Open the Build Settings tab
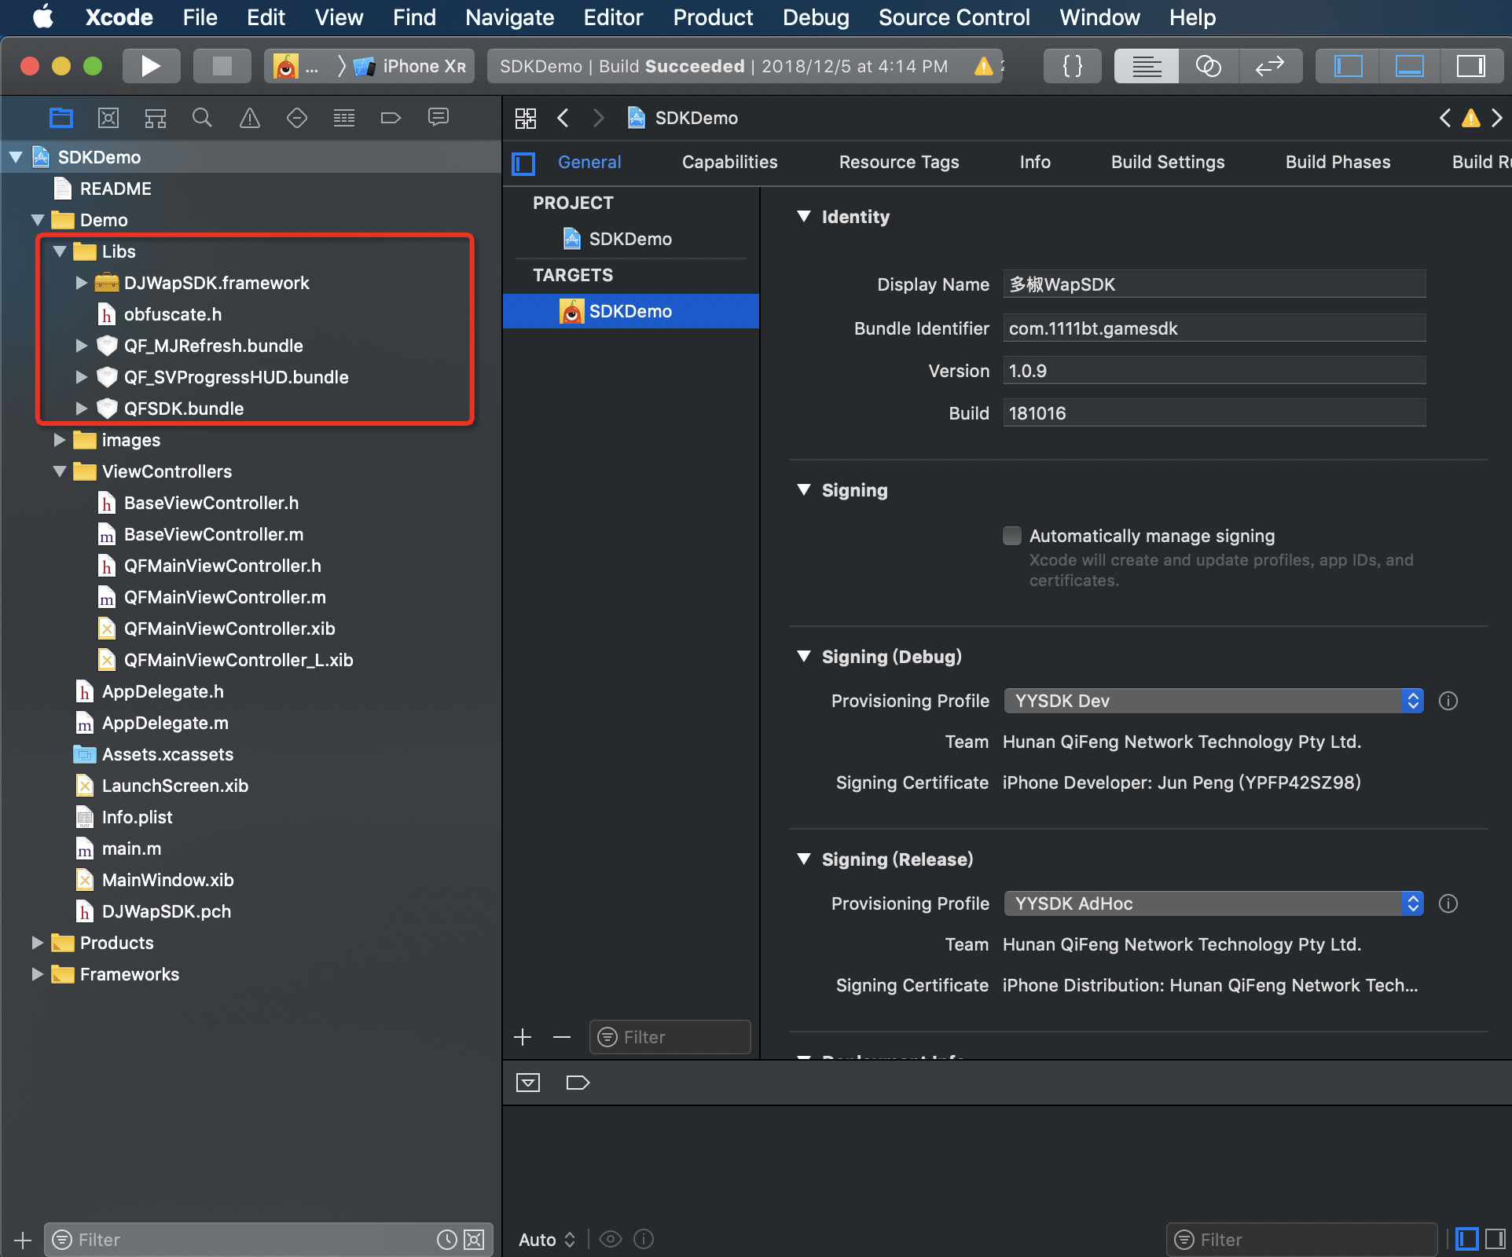Image resolution: width=1512 pixels, height=1257 pixels. point(1168,162)
